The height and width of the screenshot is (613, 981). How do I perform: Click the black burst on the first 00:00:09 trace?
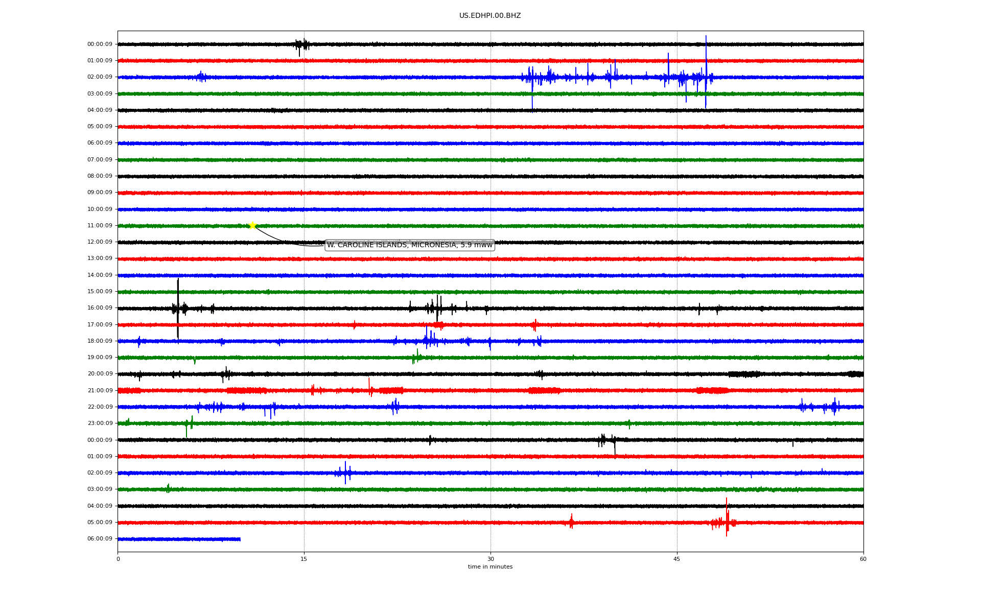[301, 45]
